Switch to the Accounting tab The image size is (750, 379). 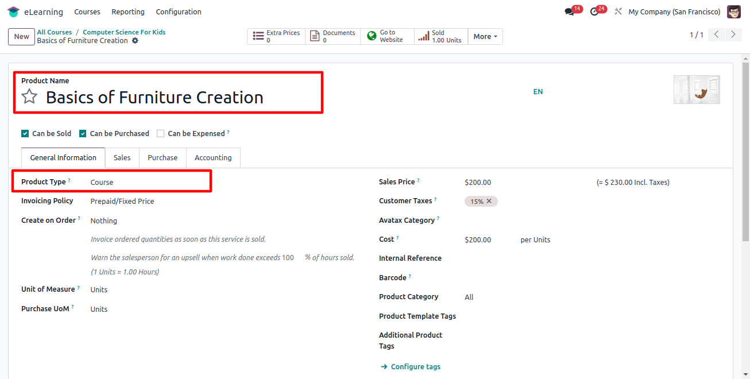(x=213, y=158)
